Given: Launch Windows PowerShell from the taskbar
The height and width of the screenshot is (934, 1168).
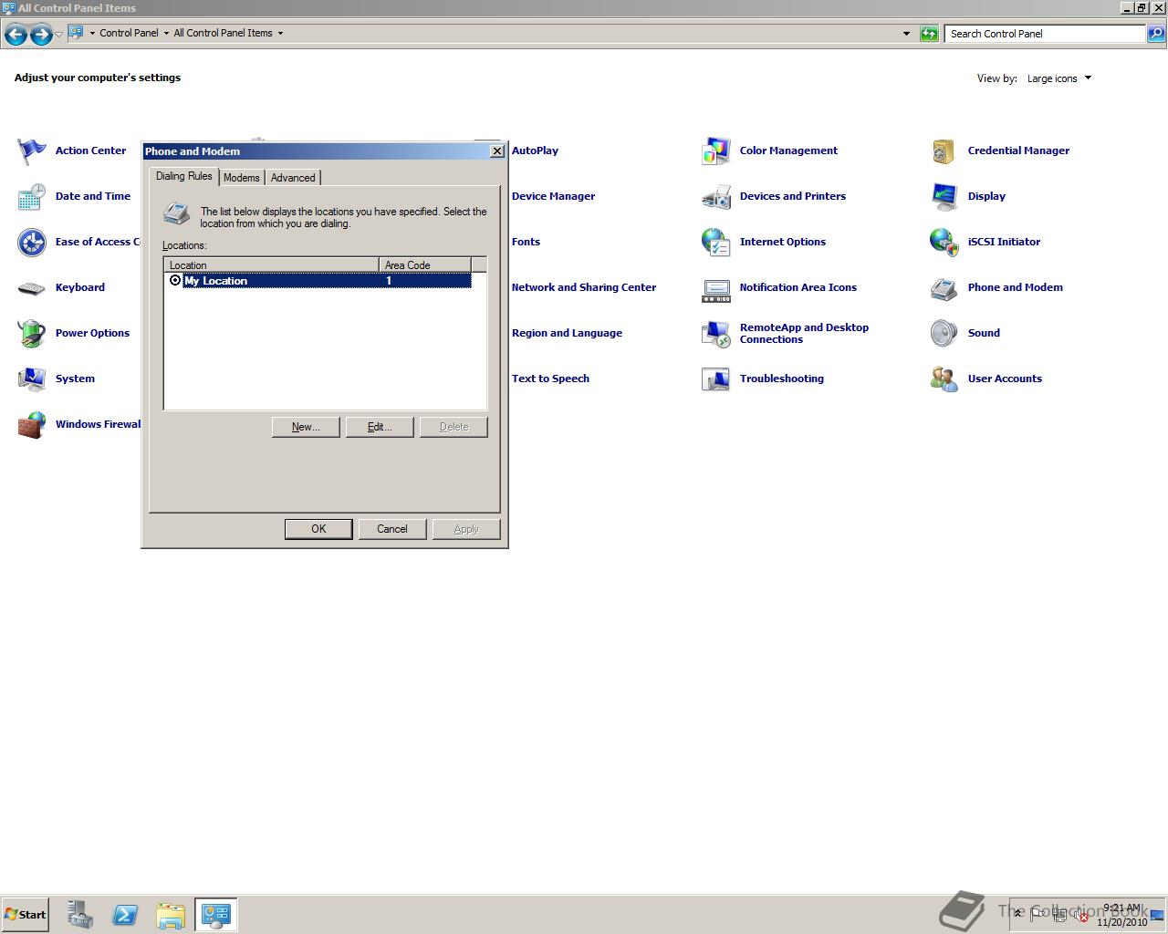Looking at the screenshot, I should pyautogui.click(x=125, y=915).
